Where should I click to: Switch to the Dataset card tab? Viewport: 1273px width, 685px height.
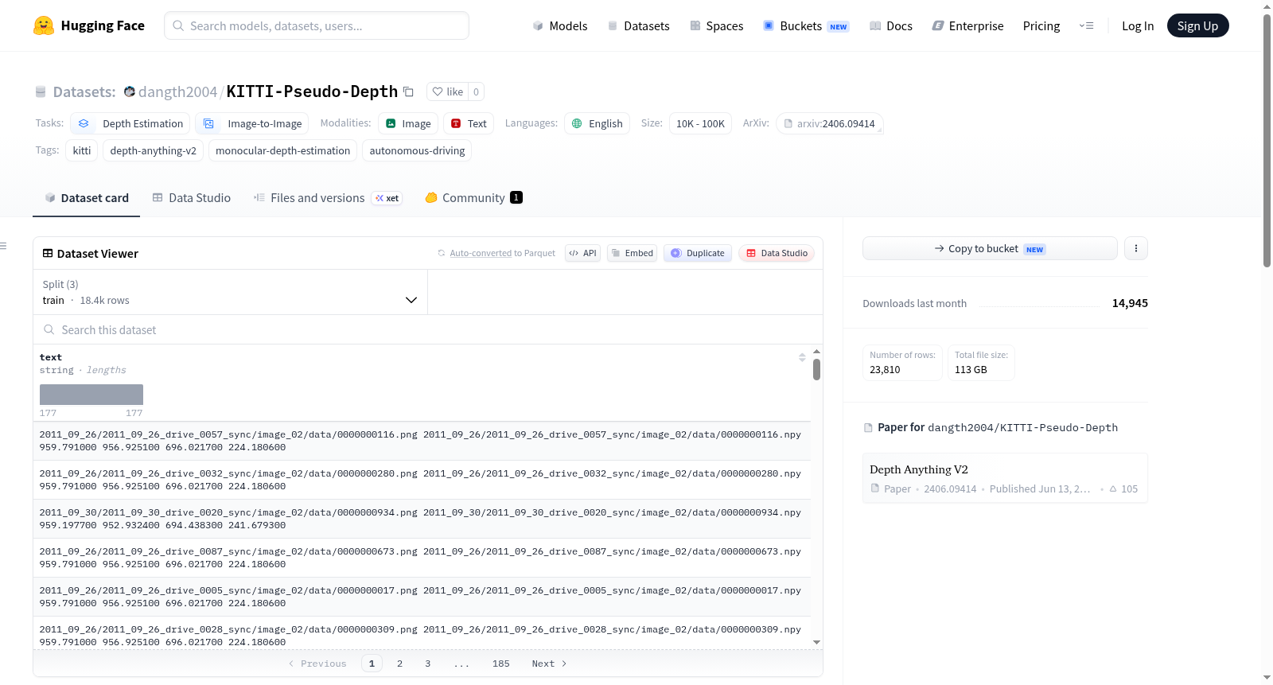(x=87, y=198)
